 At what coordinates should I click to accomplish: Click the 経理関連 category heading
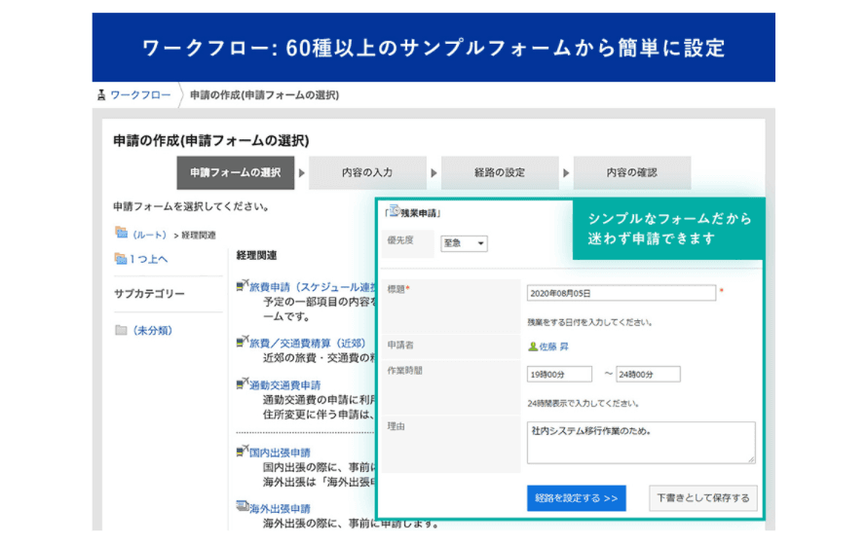coord(256,256)
